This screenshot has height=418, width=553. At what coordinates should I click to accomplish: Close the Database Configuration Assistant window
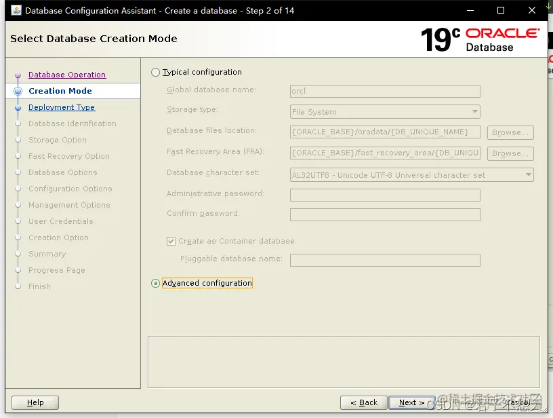click(x=532, y=10)
